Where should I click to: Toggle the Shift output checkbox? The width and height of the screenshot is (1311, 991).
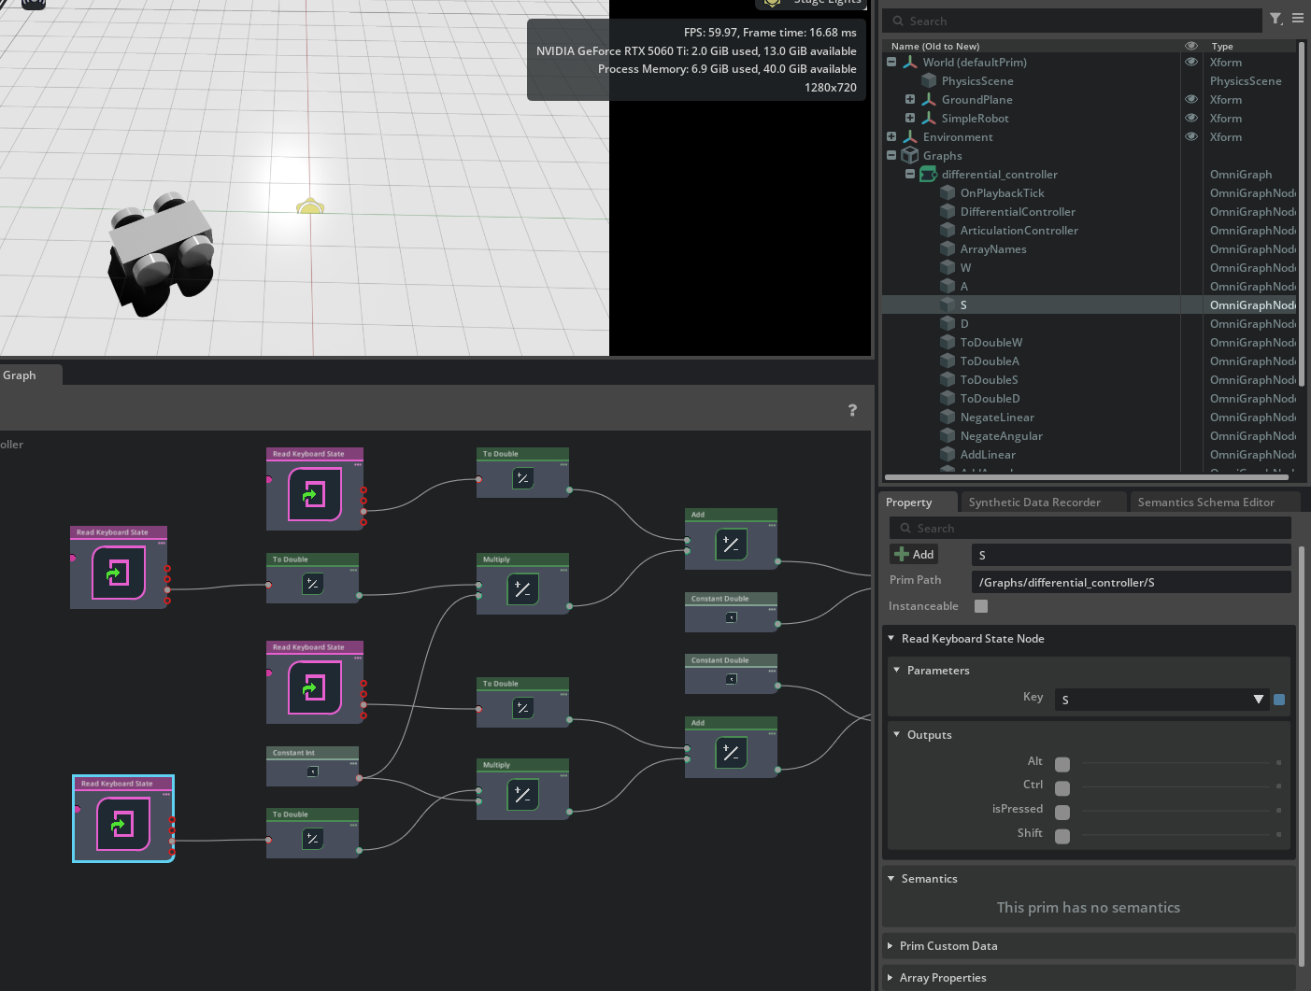coord(1062,836)
